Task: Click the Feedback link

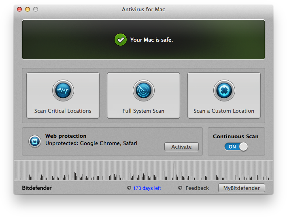Action: [197, 188]
